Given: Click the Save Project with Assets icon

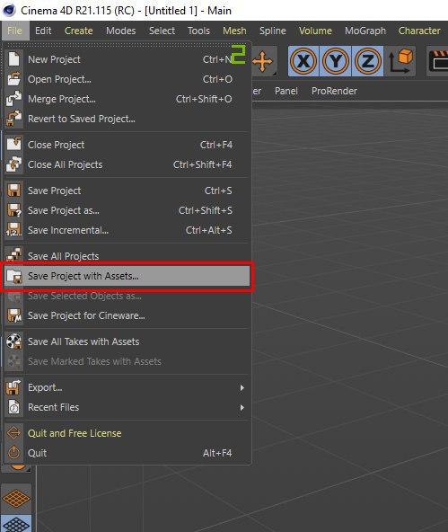Looking at the screenshot, I should coord(13,276).
